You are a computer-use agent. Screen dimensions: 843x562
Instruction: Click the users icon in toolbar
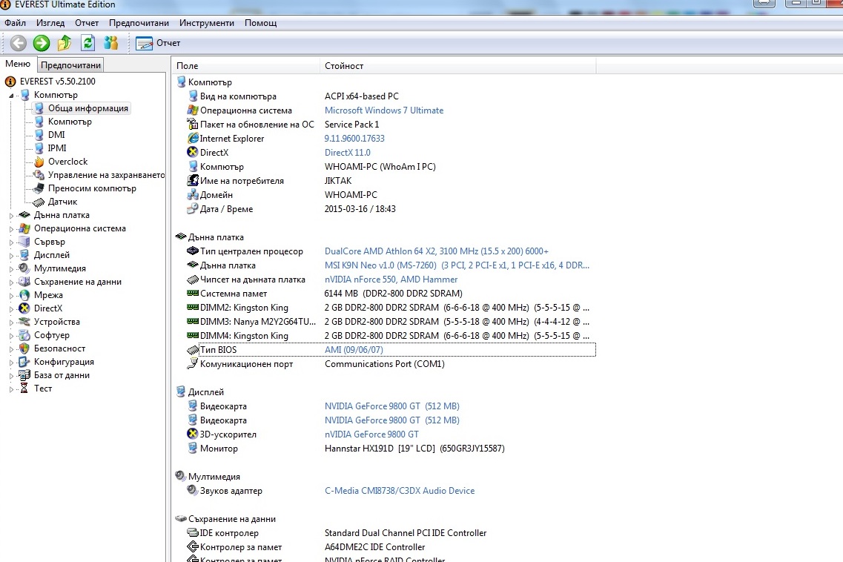[x=110, y=43]
